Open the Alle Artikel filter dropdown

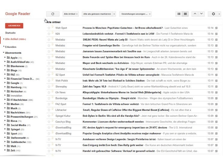[x=71, y=14]
